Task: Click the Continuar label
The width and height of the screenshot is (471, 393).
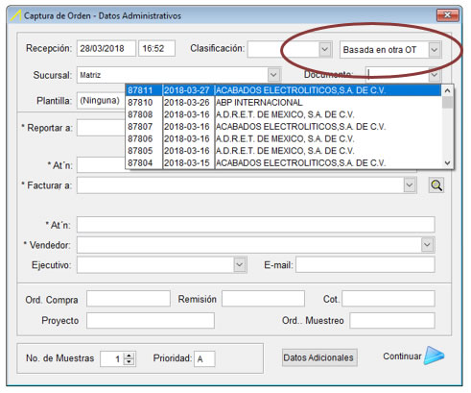Action: click(402, 356)
